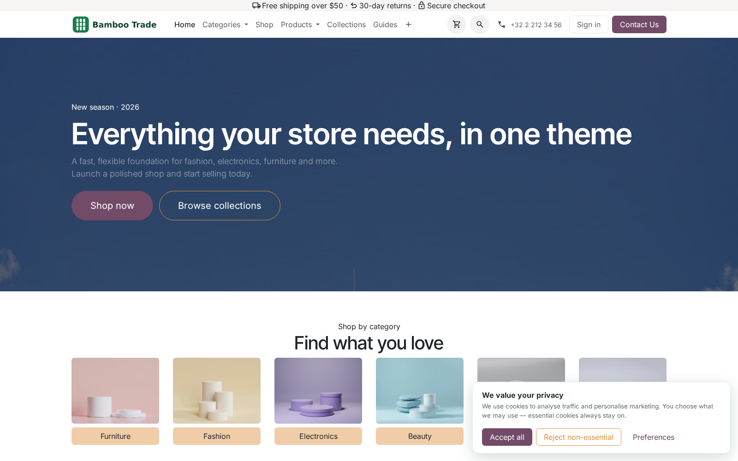Accept all cookies
Screen dimensions: 738x461
(x=507, y=437)
